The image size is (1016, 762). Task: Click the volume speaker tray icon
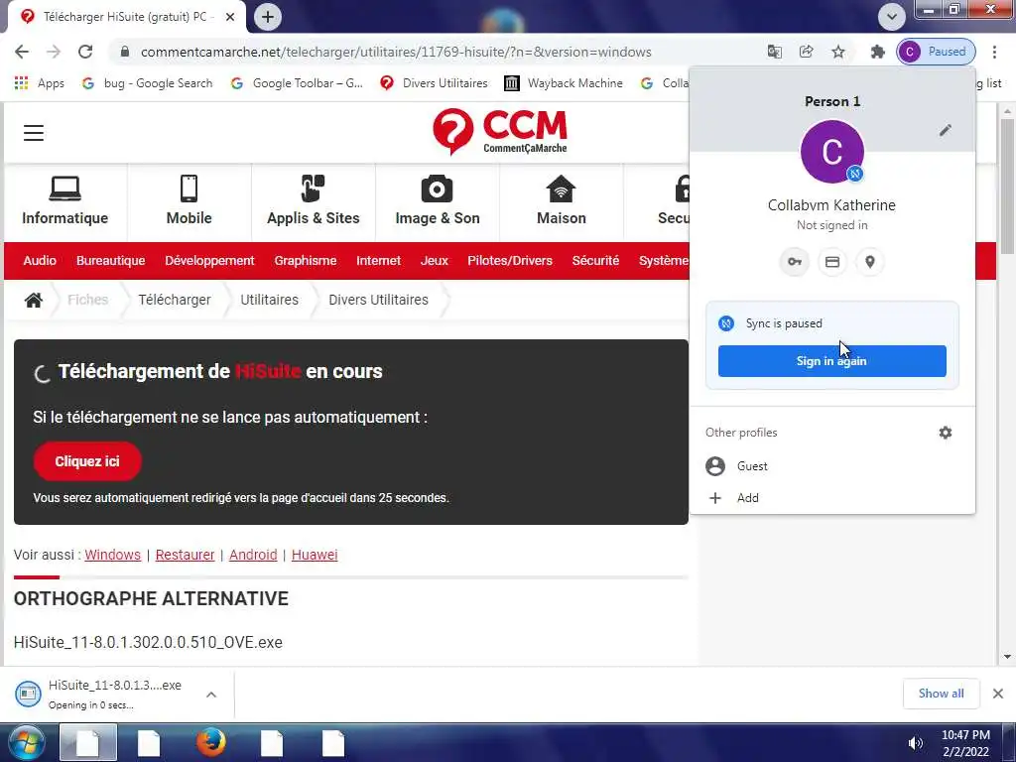coord(916,743)
